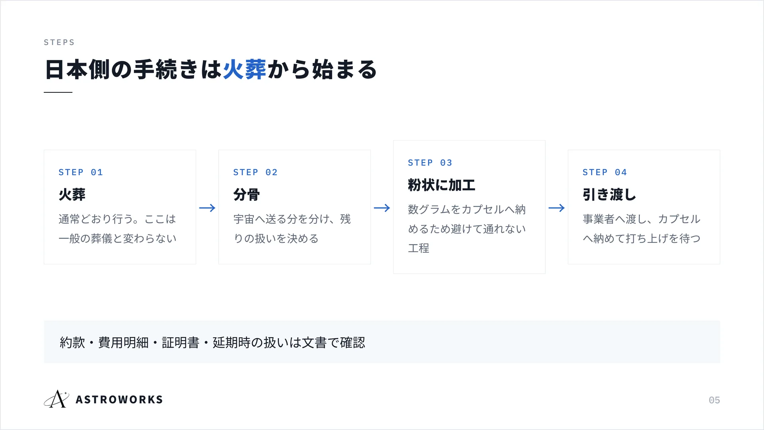Click the arrow between 火葬 and 分骨
The image size is (764, 430).
(207, 208)
